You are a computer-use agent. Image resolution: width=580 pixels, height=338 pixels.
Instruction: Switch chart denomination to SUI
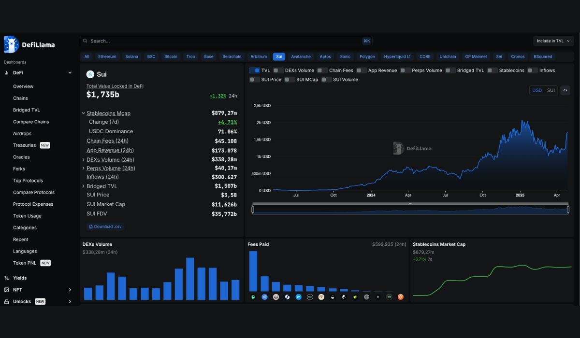click(x=551, y=90)
